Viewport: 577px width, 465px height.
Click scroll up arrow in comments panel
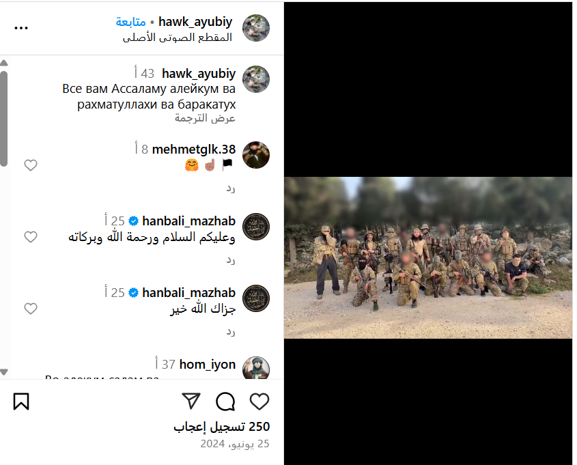tap(4, 63)
